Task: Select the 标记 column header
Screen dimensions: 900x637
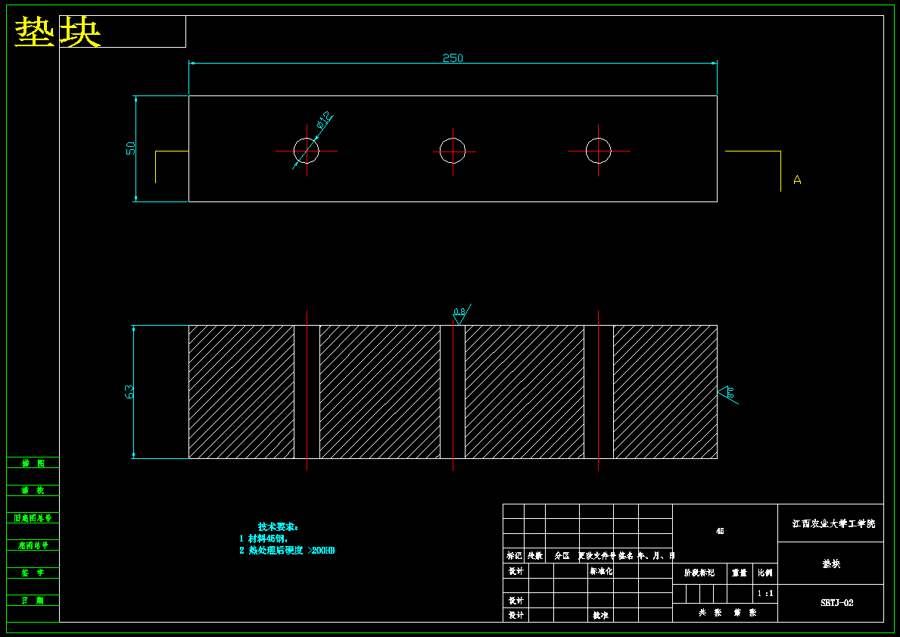Action: tap(514, 556)
